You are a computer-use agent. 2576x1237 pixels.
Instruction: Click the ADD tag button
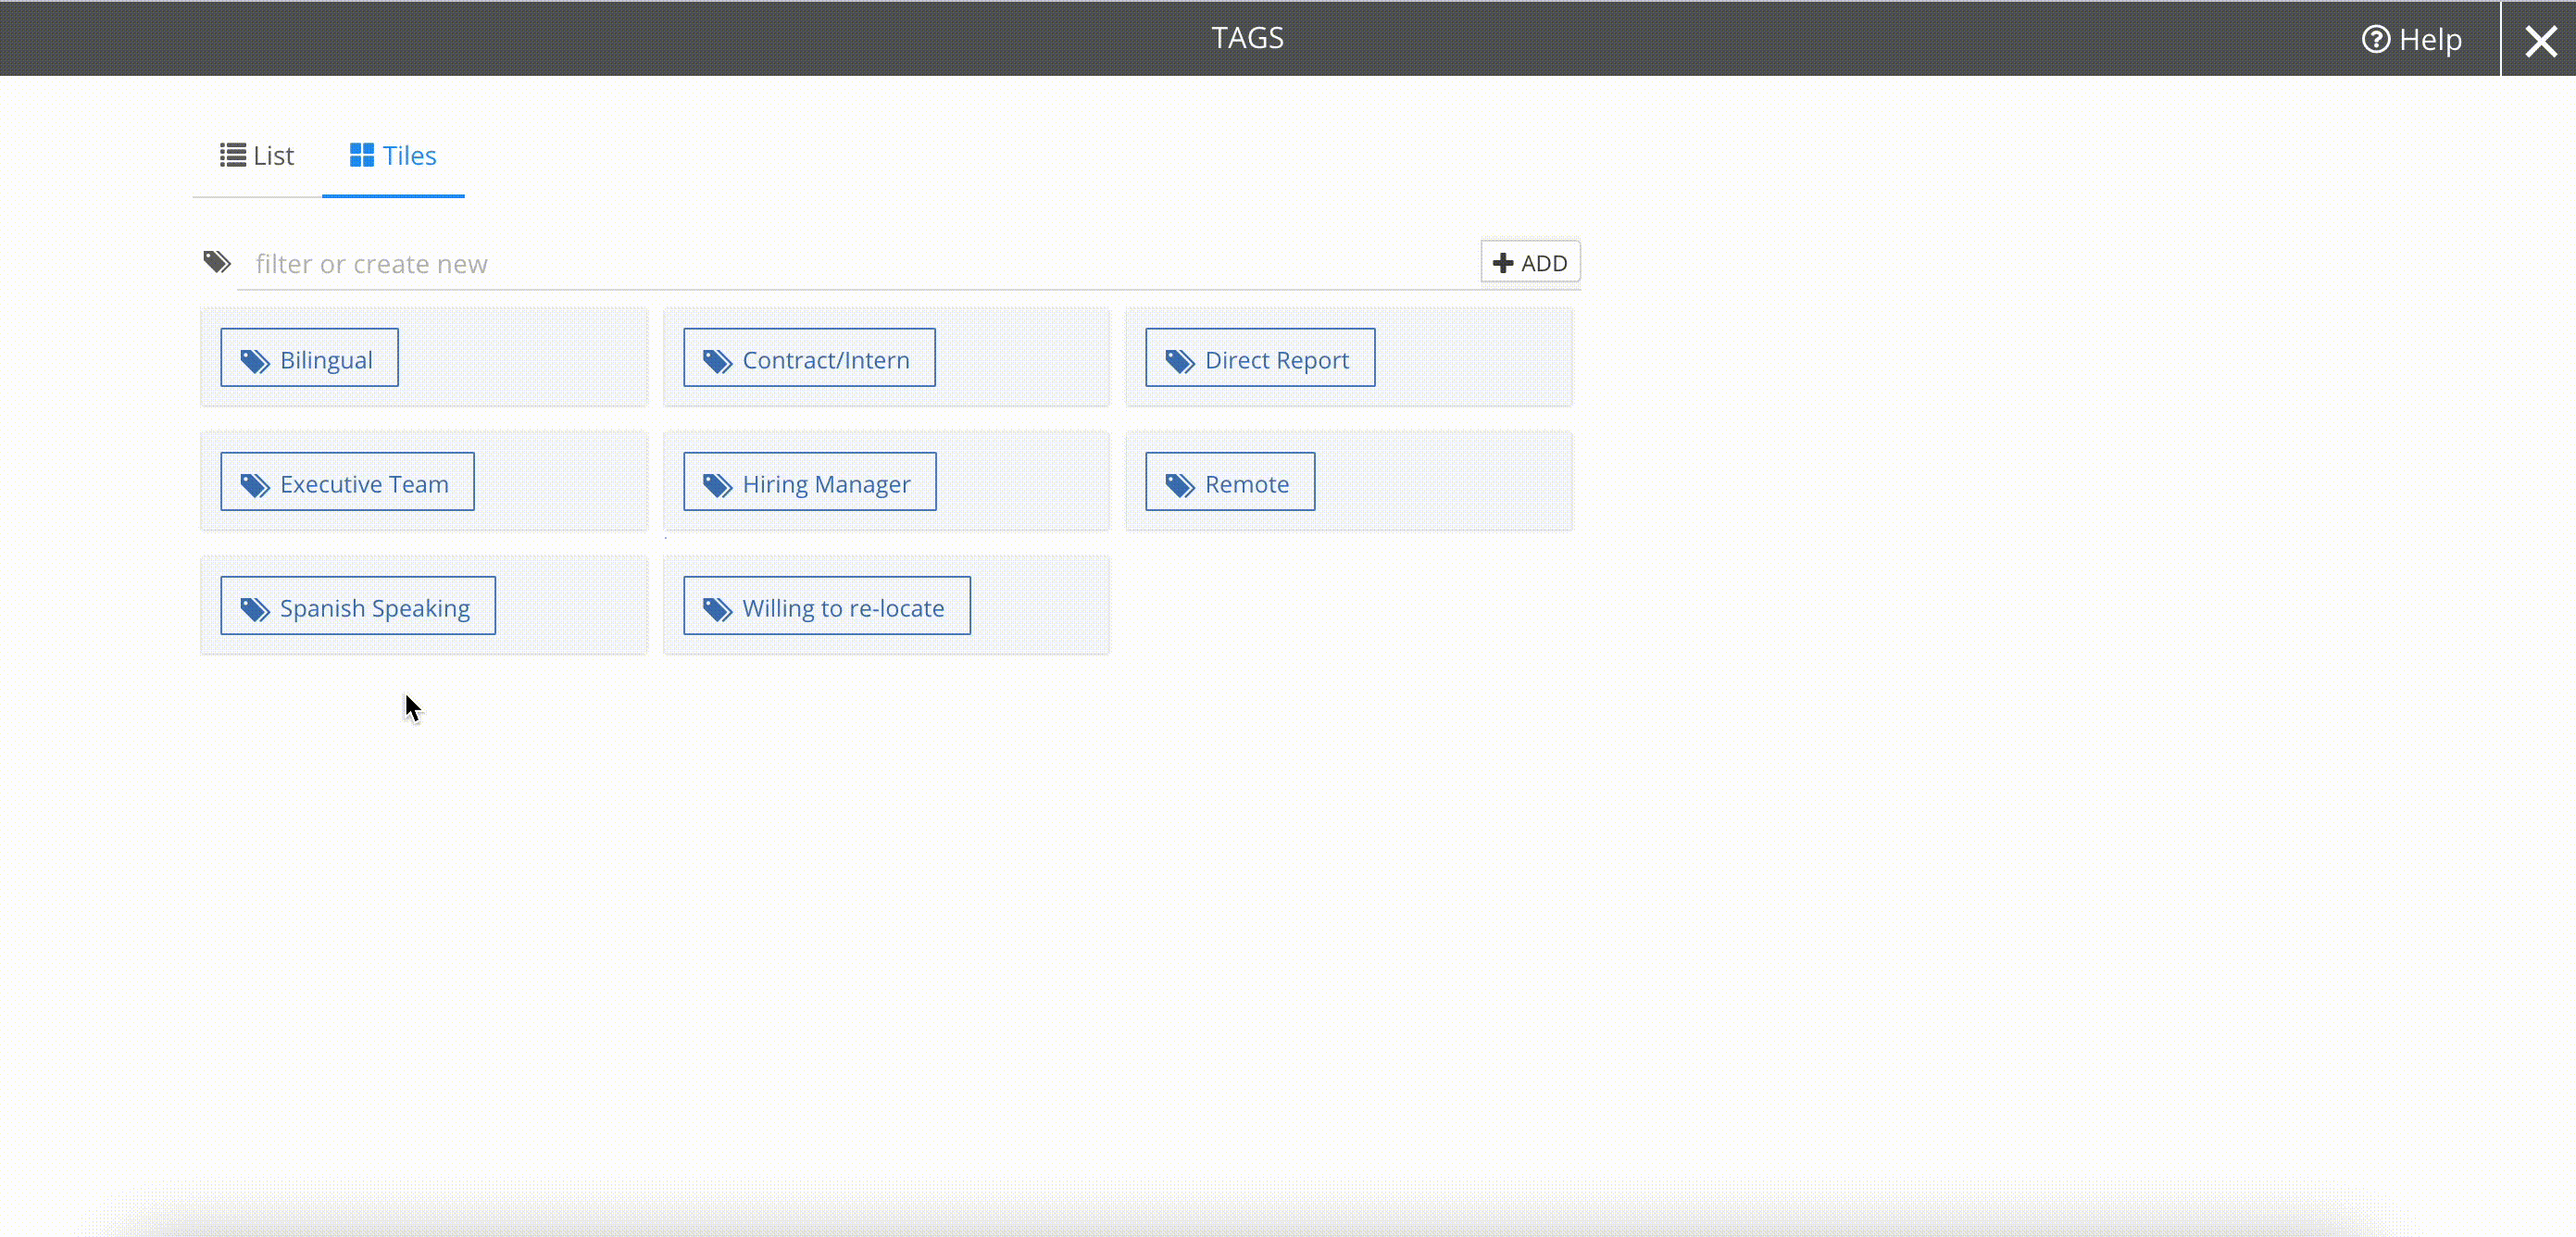tap(1530, 263)
